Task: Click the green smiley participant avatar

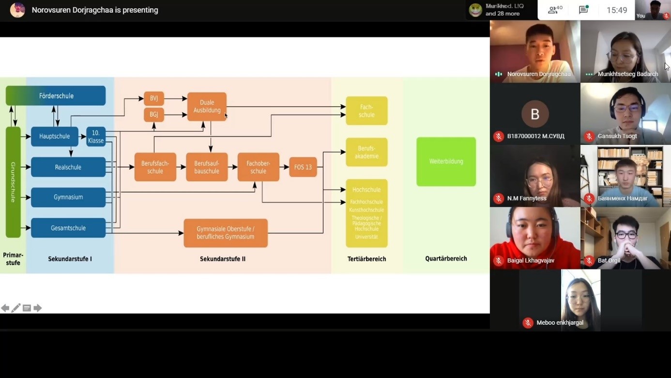Action: 476,10
